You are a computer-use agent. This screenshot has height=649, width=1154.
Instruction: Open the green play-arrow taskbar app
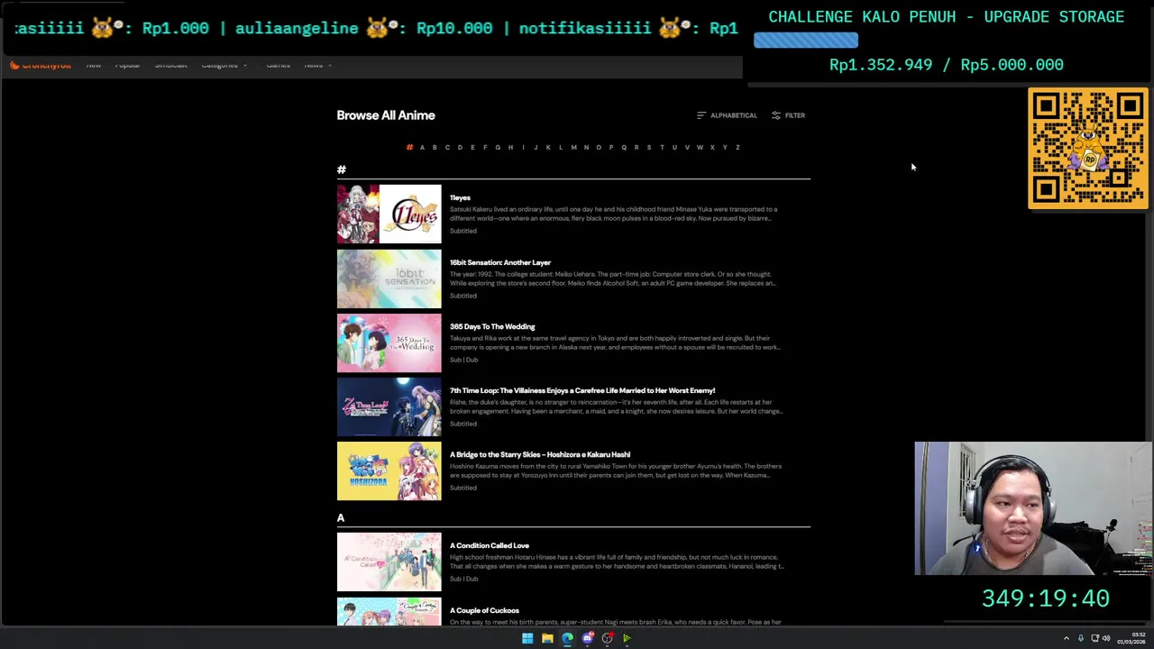point(627,638)
